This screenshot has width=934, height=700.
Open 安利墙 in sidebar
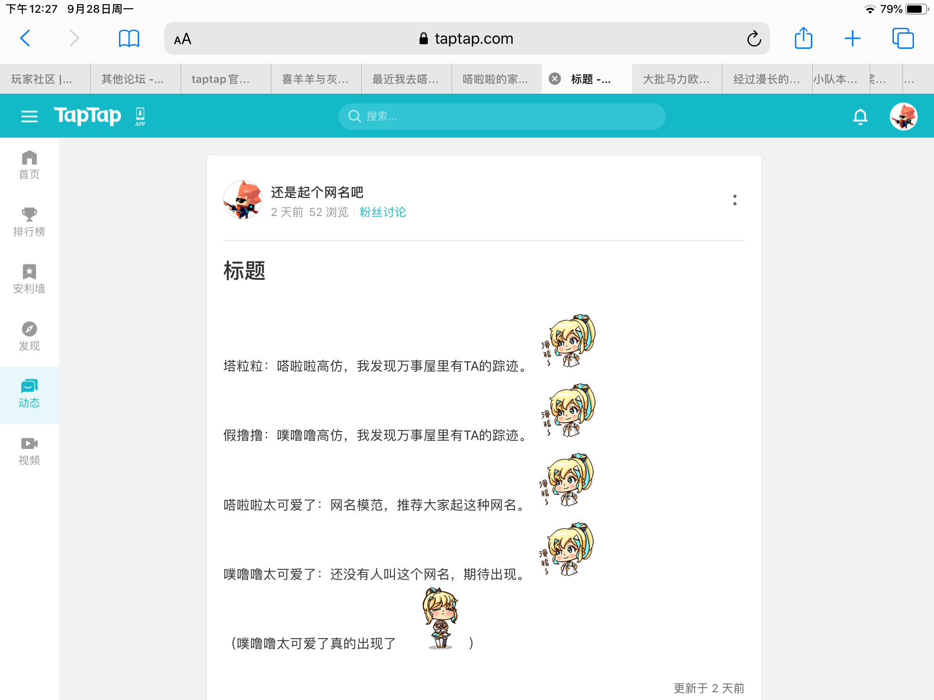click(29, 279)
